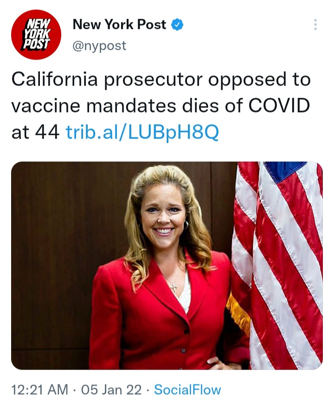Click "at 44" in the tweet text

(35, 132)
